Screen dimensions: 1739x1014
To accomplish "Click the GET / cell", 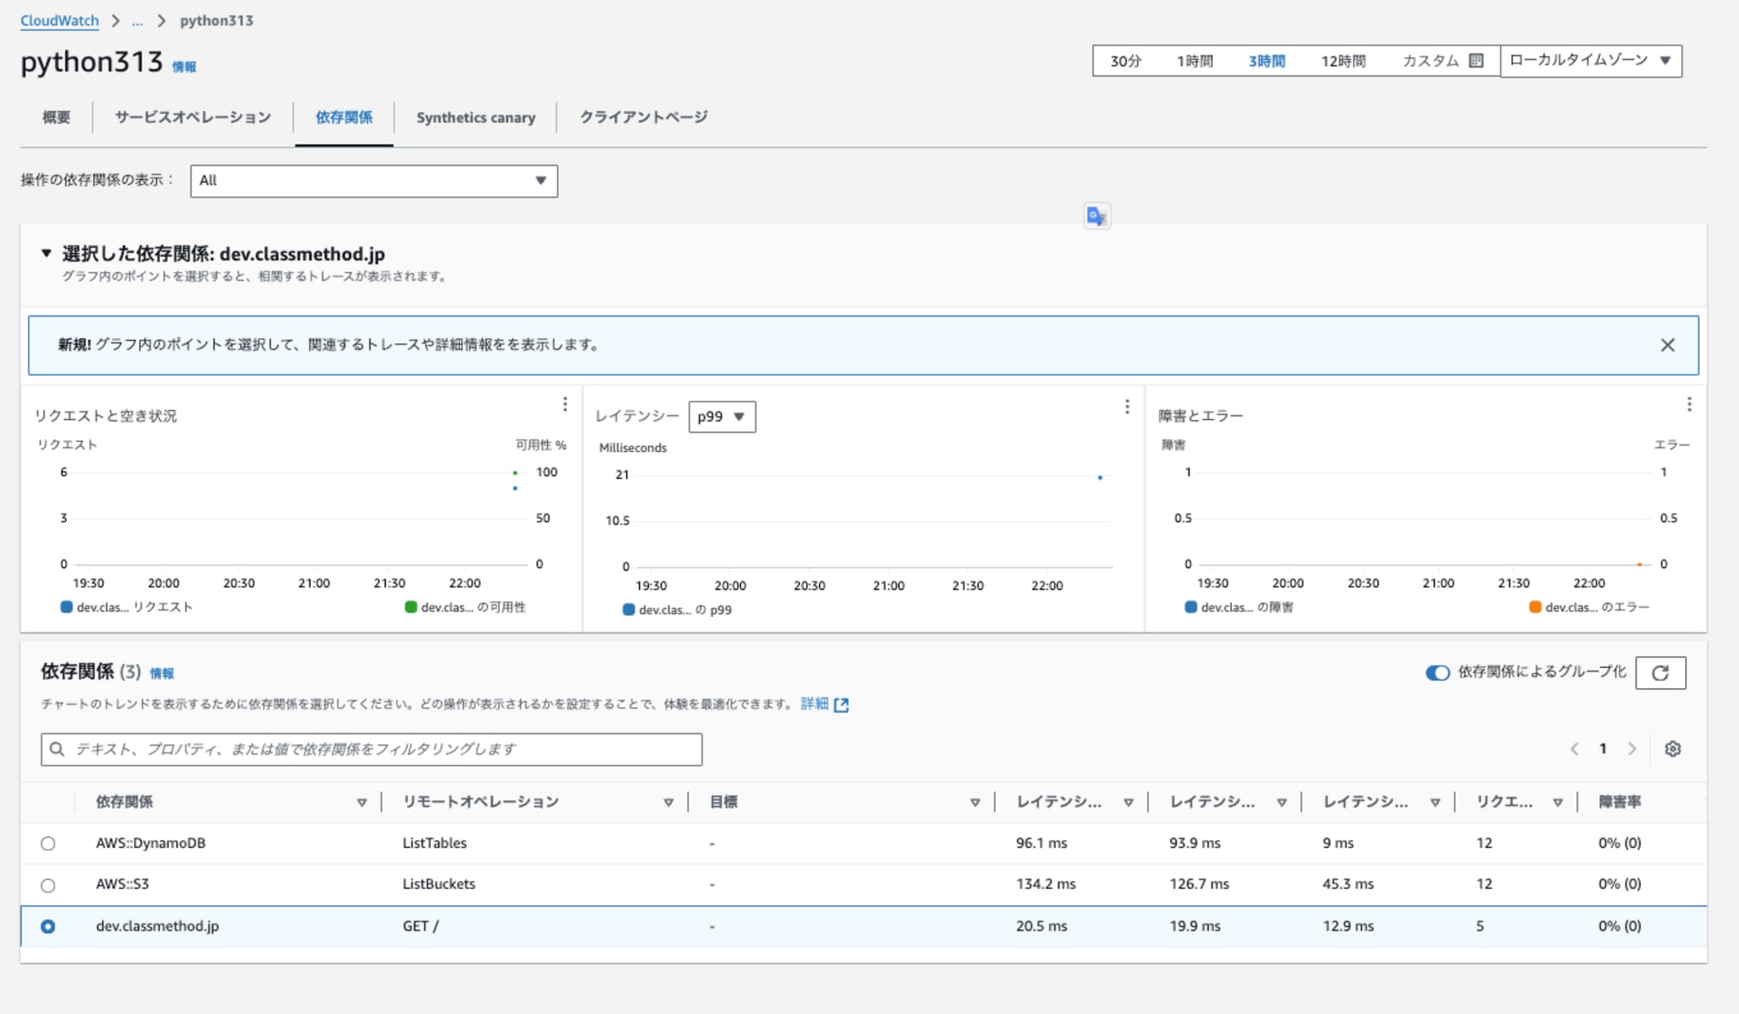I will pos(421,926).
